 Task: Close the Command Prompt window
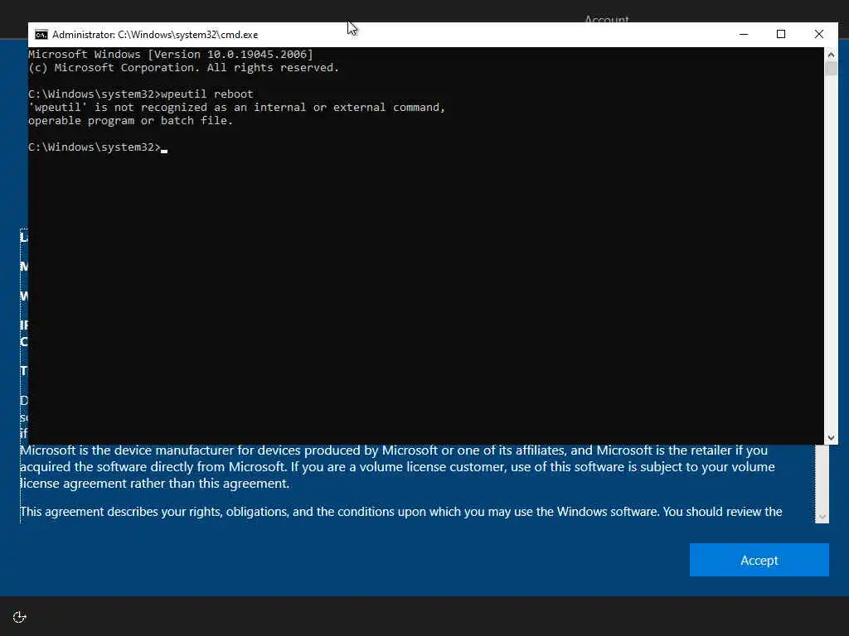[x=818, y=34]
